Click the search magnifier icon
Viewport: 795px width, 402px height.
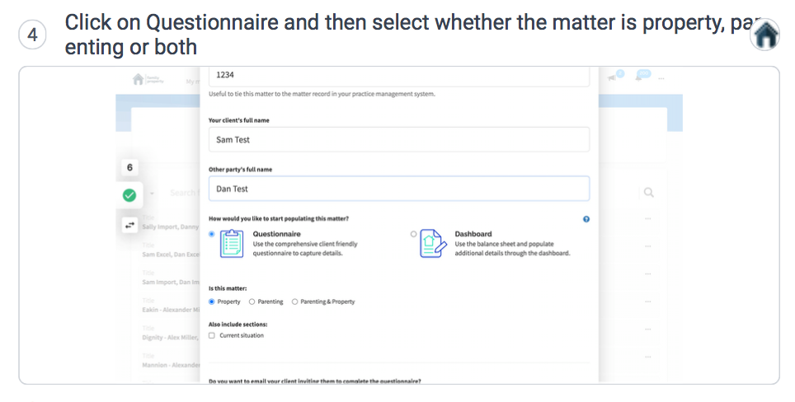(x=648, y=193)
